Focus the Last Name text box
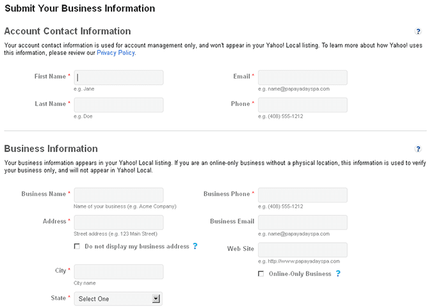Image resolution: width=429 pixels, height=308 pixels. pyautogui.click(x=119, y=105)
